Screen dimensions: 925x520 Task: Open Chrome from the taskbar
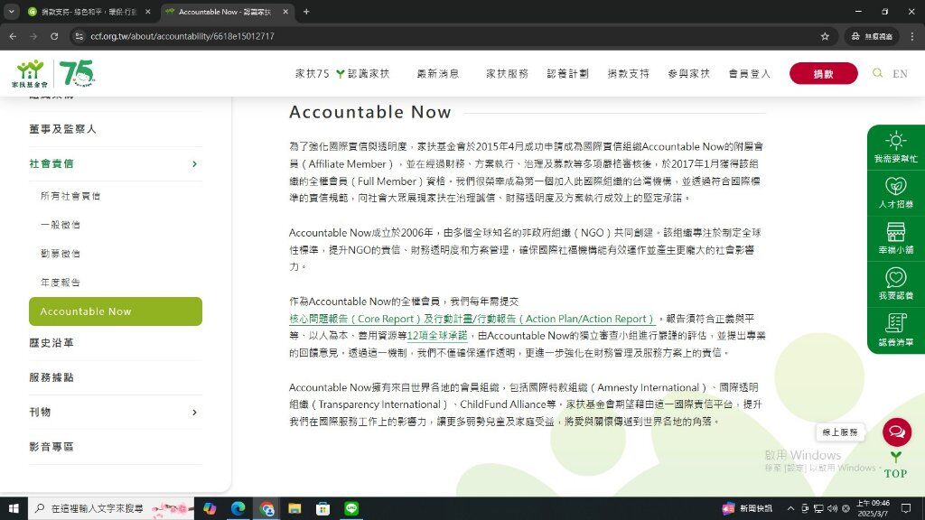click(x=266, y=508)
